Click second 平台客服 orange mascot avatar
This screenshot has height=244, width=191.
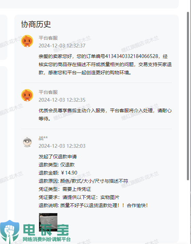click(x=27, y=95)
